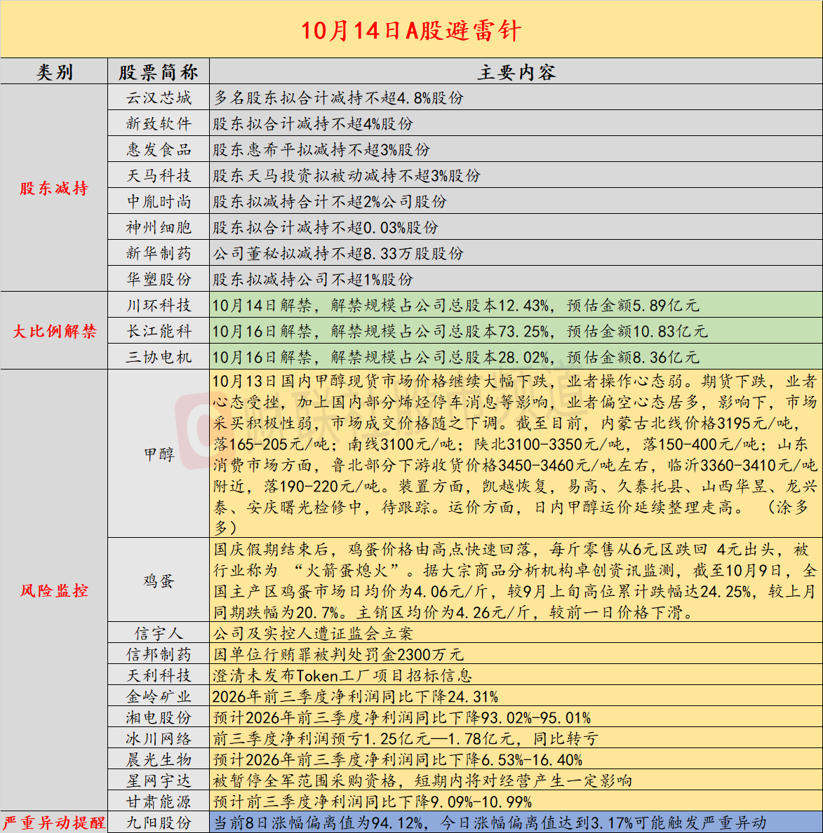Image resolution: width=823 pixels, height=833 pixels.
Task: Select content "澄清未发布Token工厂项目招标信息"
Action: pyautogui.click(x=342, y=675)
